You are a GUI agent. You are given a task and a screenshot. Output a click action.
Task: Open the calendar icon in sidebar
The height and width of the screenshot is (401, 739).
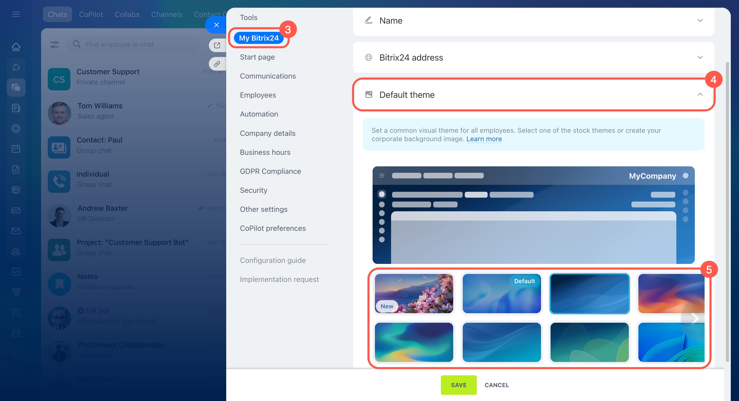click(16, 149)
